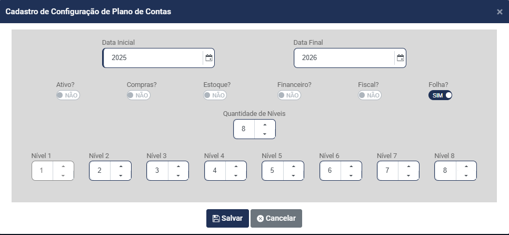The height and width of the screenshot is (235, 509).
Task: Decrement Nível 8 value using down arrow
Action: pos(466,175)
